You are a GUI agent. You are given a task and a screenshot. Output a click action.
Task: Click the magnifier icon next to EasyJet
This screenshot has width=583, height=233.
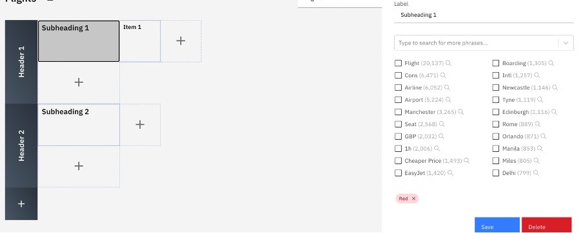[450, 173]
